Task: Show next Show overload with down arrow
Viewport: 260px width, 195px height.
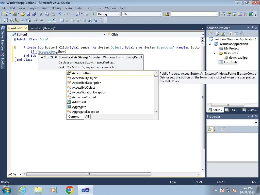Action: point(56,57)
